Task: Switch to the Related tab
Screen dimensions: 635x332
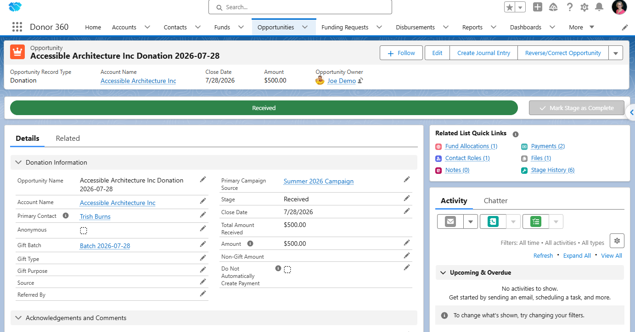Action: click(x=68, y=138)
